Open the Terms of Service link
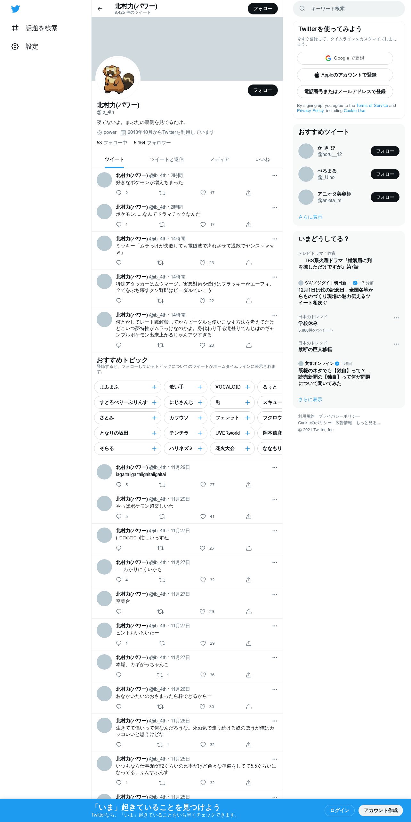 [372, 105]
